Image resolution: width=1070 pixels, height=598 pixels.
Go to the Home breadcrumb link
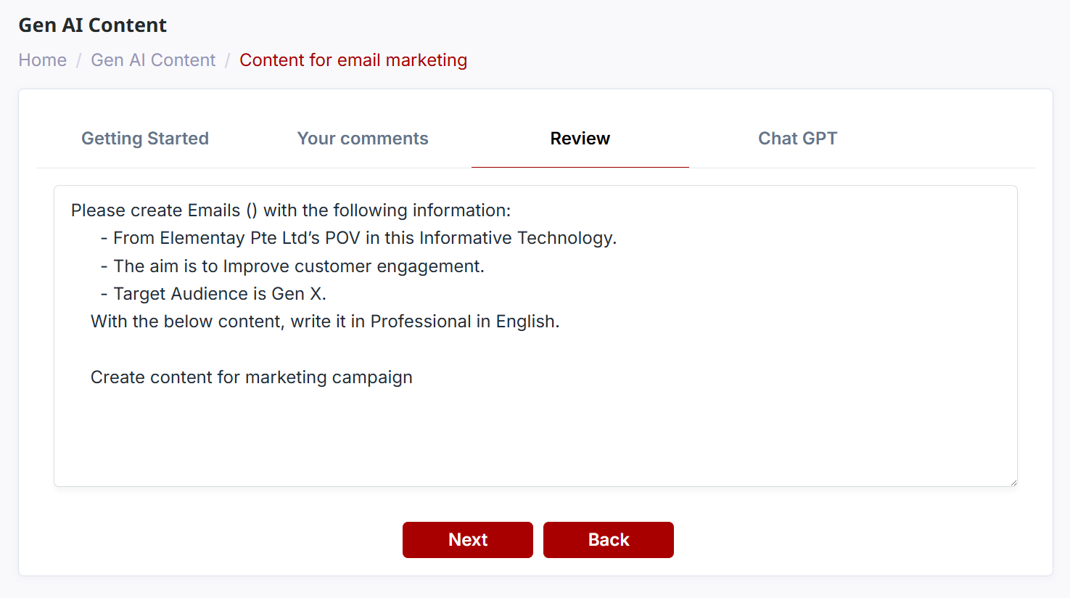(x=42, y=60)
